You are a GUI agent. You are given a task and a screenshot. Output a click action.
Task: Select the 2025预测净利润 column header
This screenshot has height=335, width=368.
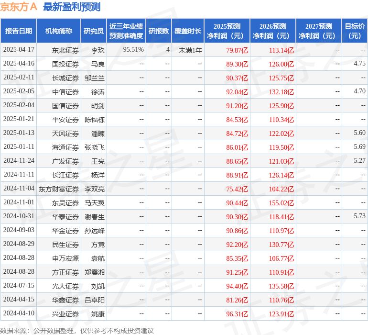tap(227, 31)
